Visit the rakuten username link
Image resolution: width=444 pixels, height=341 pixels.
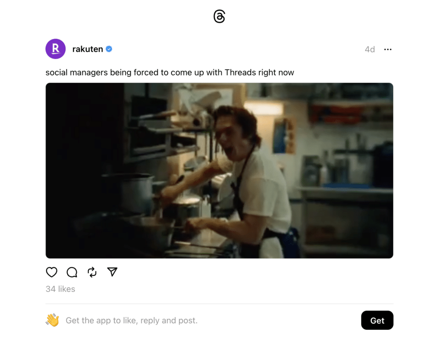88,49
